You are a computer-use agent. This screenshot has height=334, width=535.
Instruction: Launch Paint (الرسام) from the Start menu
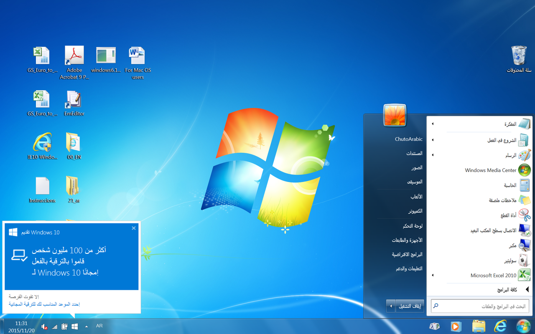click(480, 155)
